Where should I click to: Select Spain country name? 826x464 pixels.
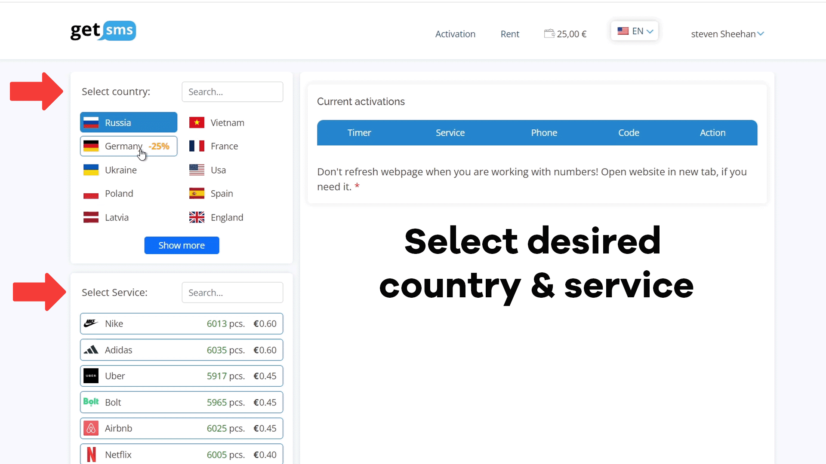(x=222, y=194)
